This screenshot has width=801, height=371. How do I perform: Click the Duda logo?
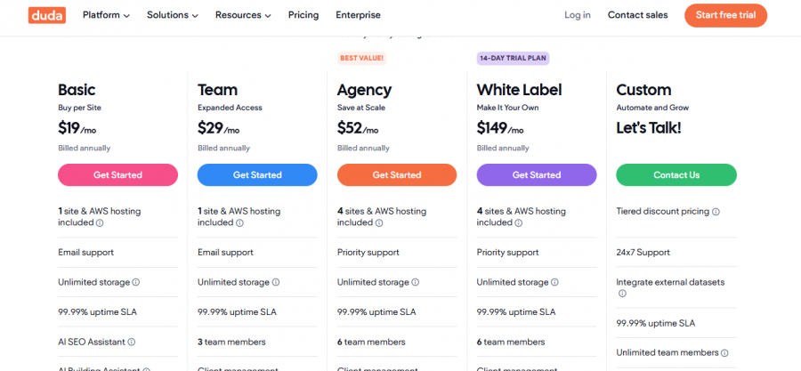click(x=46, y=15)
